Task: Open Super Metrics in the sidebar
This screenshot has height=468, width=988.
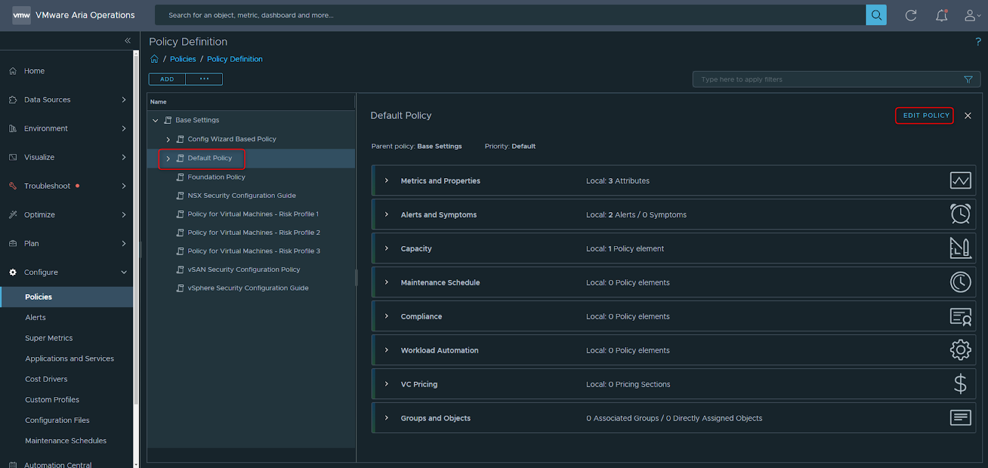Action: point(49,338)
